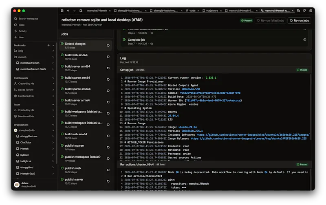Open Created by Me pull requests
The height and width of the screenshot is (205, 326).
(26, 84)
